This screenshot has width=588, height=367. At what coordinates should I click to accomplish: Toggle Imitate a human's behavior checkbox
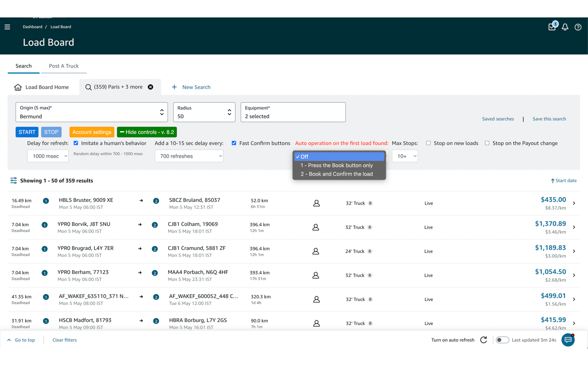click(x=76, y=143)
